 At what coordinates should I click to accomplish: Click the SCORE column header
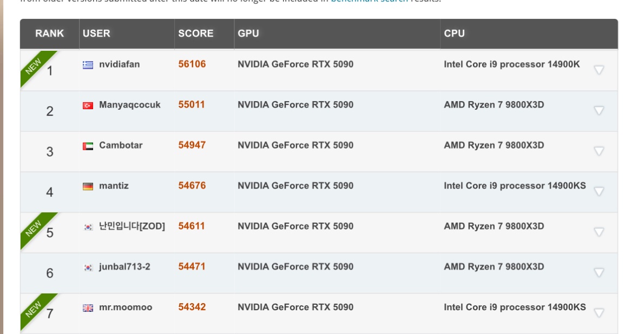tap(196, 34)
